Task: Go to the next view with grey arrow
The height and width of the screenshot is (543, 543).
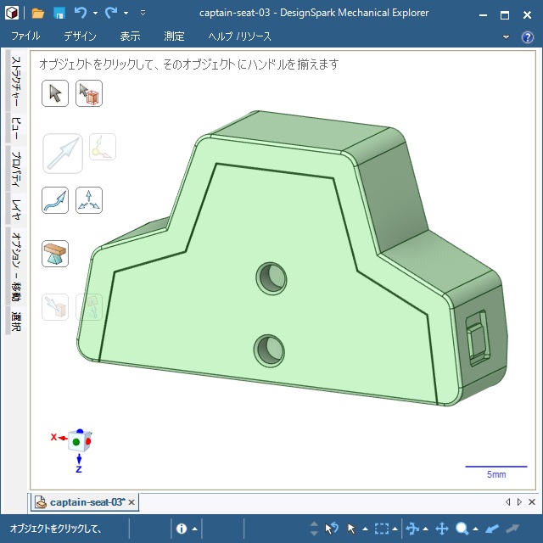Action: (x=512, y=529)
